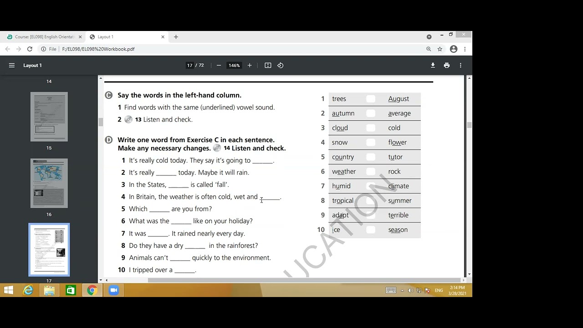Open a new browser tab
This screenshot has width=583, height=328.
tap(176, 37)
